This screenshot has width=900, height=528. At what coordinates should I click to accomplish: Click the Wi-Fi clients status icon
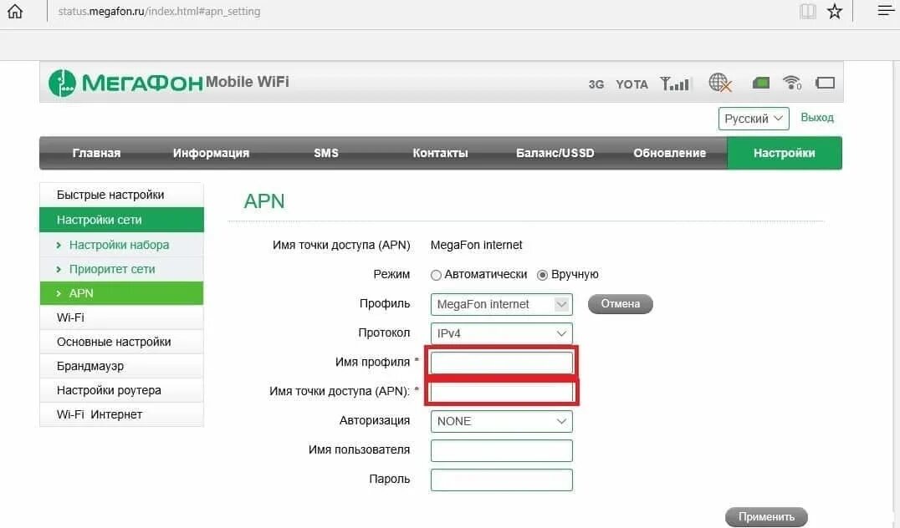[792, 83]
